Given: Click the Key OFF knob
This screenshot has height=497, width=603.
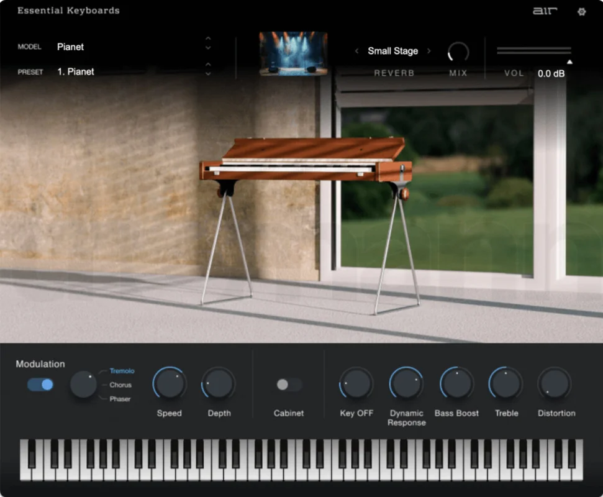Looking at the screenshot, I should (x=356, y=383).
